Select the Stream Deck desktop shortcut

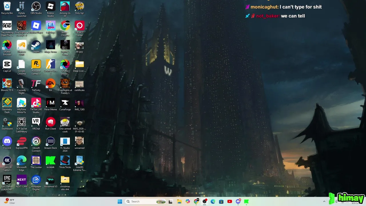click(51, 142)
